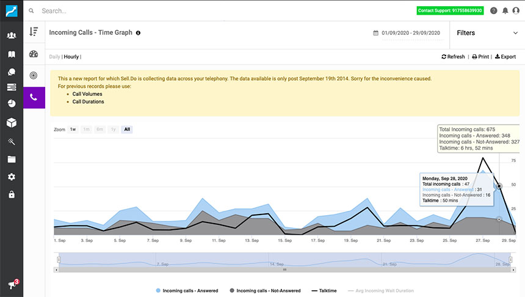Switch to Hourly view
The image size is (525, 297).
tap(71, 57)
